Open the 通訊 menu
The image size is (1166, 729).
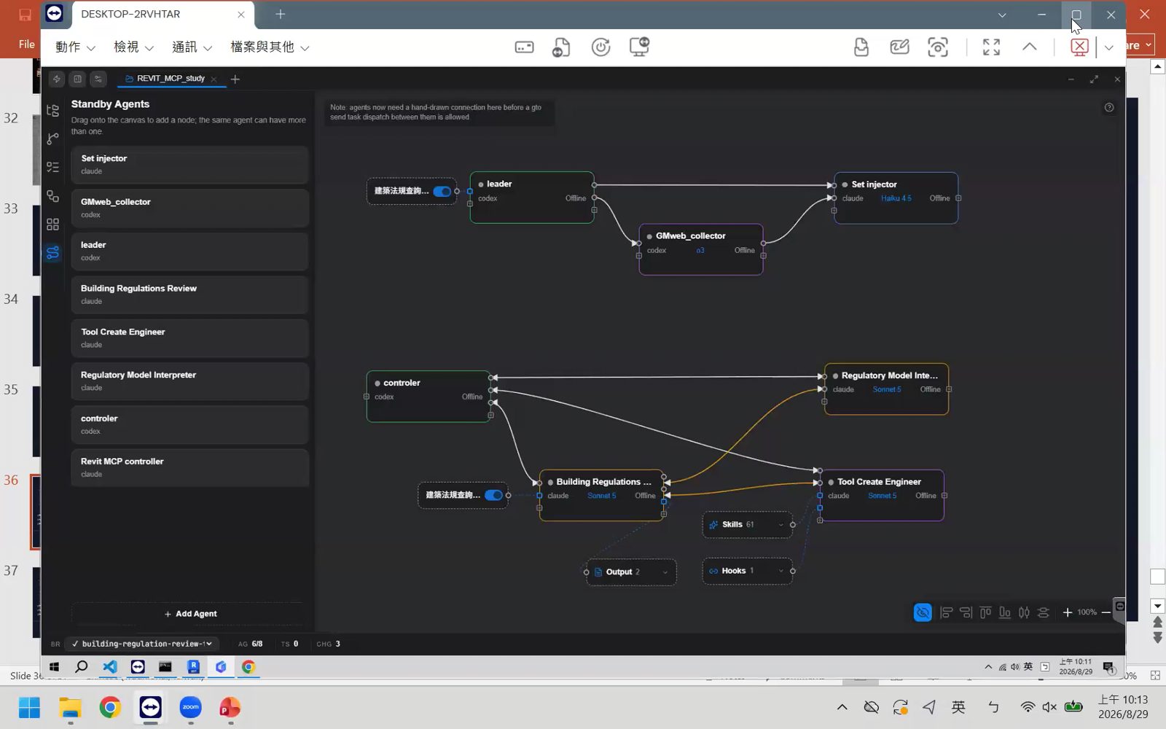pos(192,47)
